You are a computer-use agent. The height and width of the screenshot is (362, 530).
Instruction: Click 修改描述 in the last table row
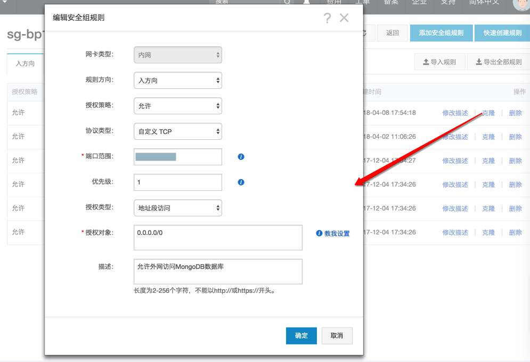click(455, 232)
